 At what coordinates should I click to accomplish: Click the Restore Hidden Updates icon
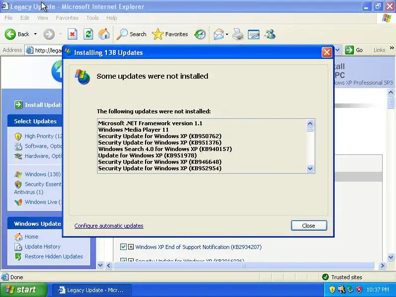(18, 256)
